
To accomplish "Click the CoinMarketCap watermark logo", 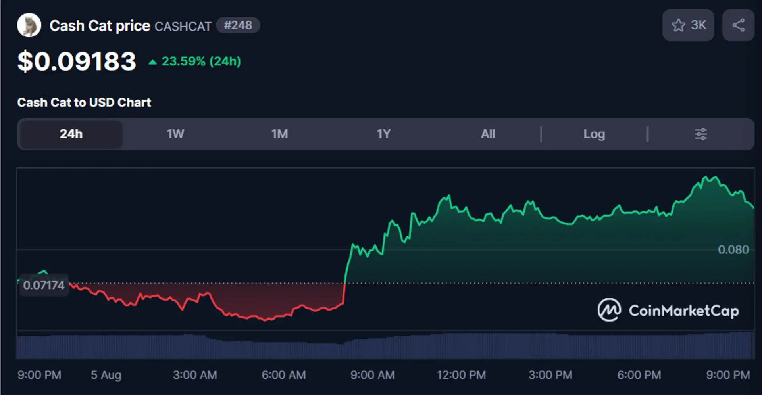I will point(668,310).
